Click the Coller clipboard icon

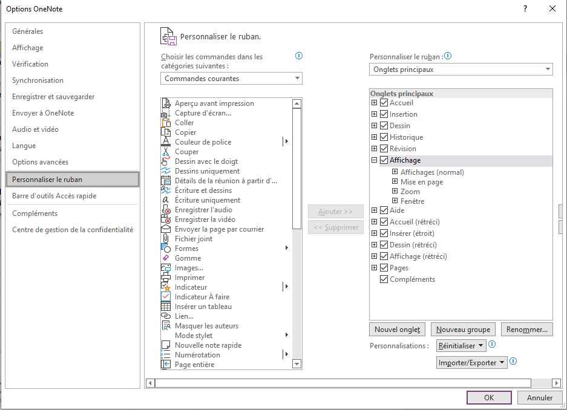click(166, 123)
